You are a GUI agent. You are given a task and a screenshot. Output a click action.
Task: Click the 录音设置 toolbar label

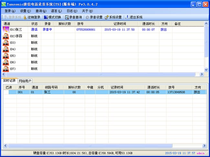click(96, 17)
